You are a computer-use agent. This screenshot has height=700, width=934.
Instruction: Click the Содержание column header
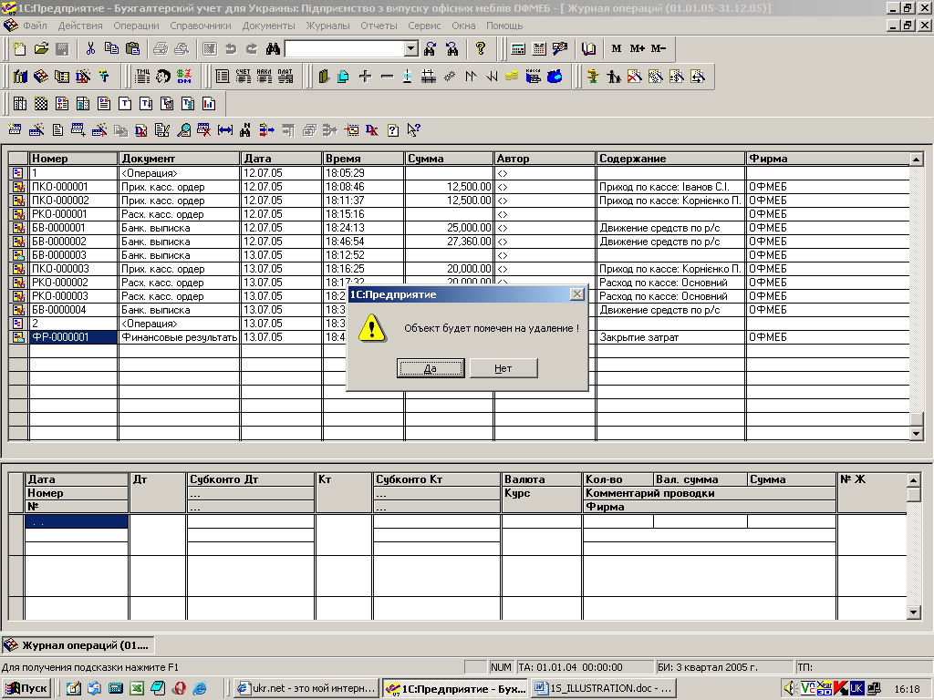(x=670, y=159)
